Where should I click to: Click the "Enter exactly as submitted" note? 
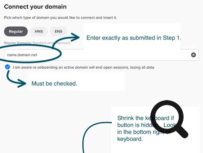[134, 38]
